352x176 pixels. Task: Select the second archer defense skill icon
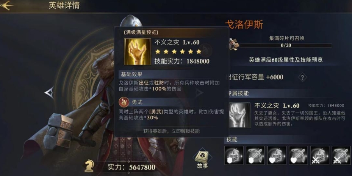click(x=255, y=156)
